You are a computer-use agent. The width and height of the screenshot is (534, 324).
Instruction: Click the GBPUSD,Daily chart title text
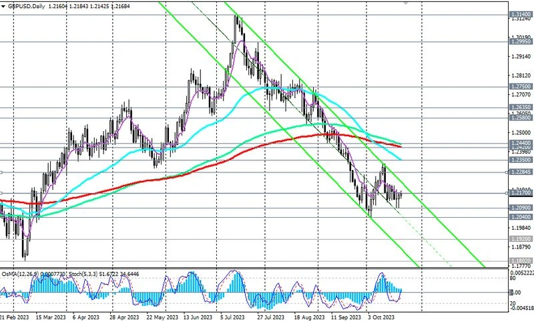click(x=26, y=6)
